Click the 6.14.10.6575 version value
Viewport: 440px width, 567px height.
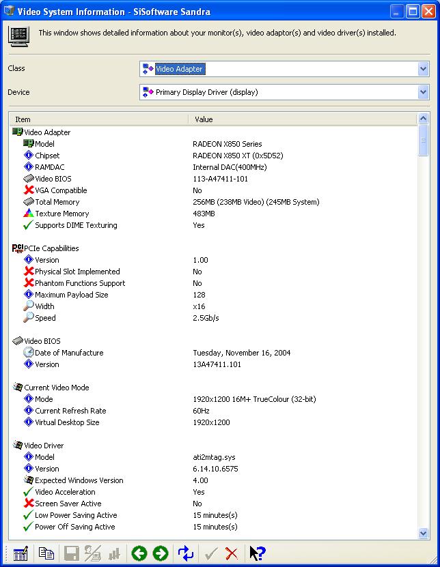(x=215, y=469)
